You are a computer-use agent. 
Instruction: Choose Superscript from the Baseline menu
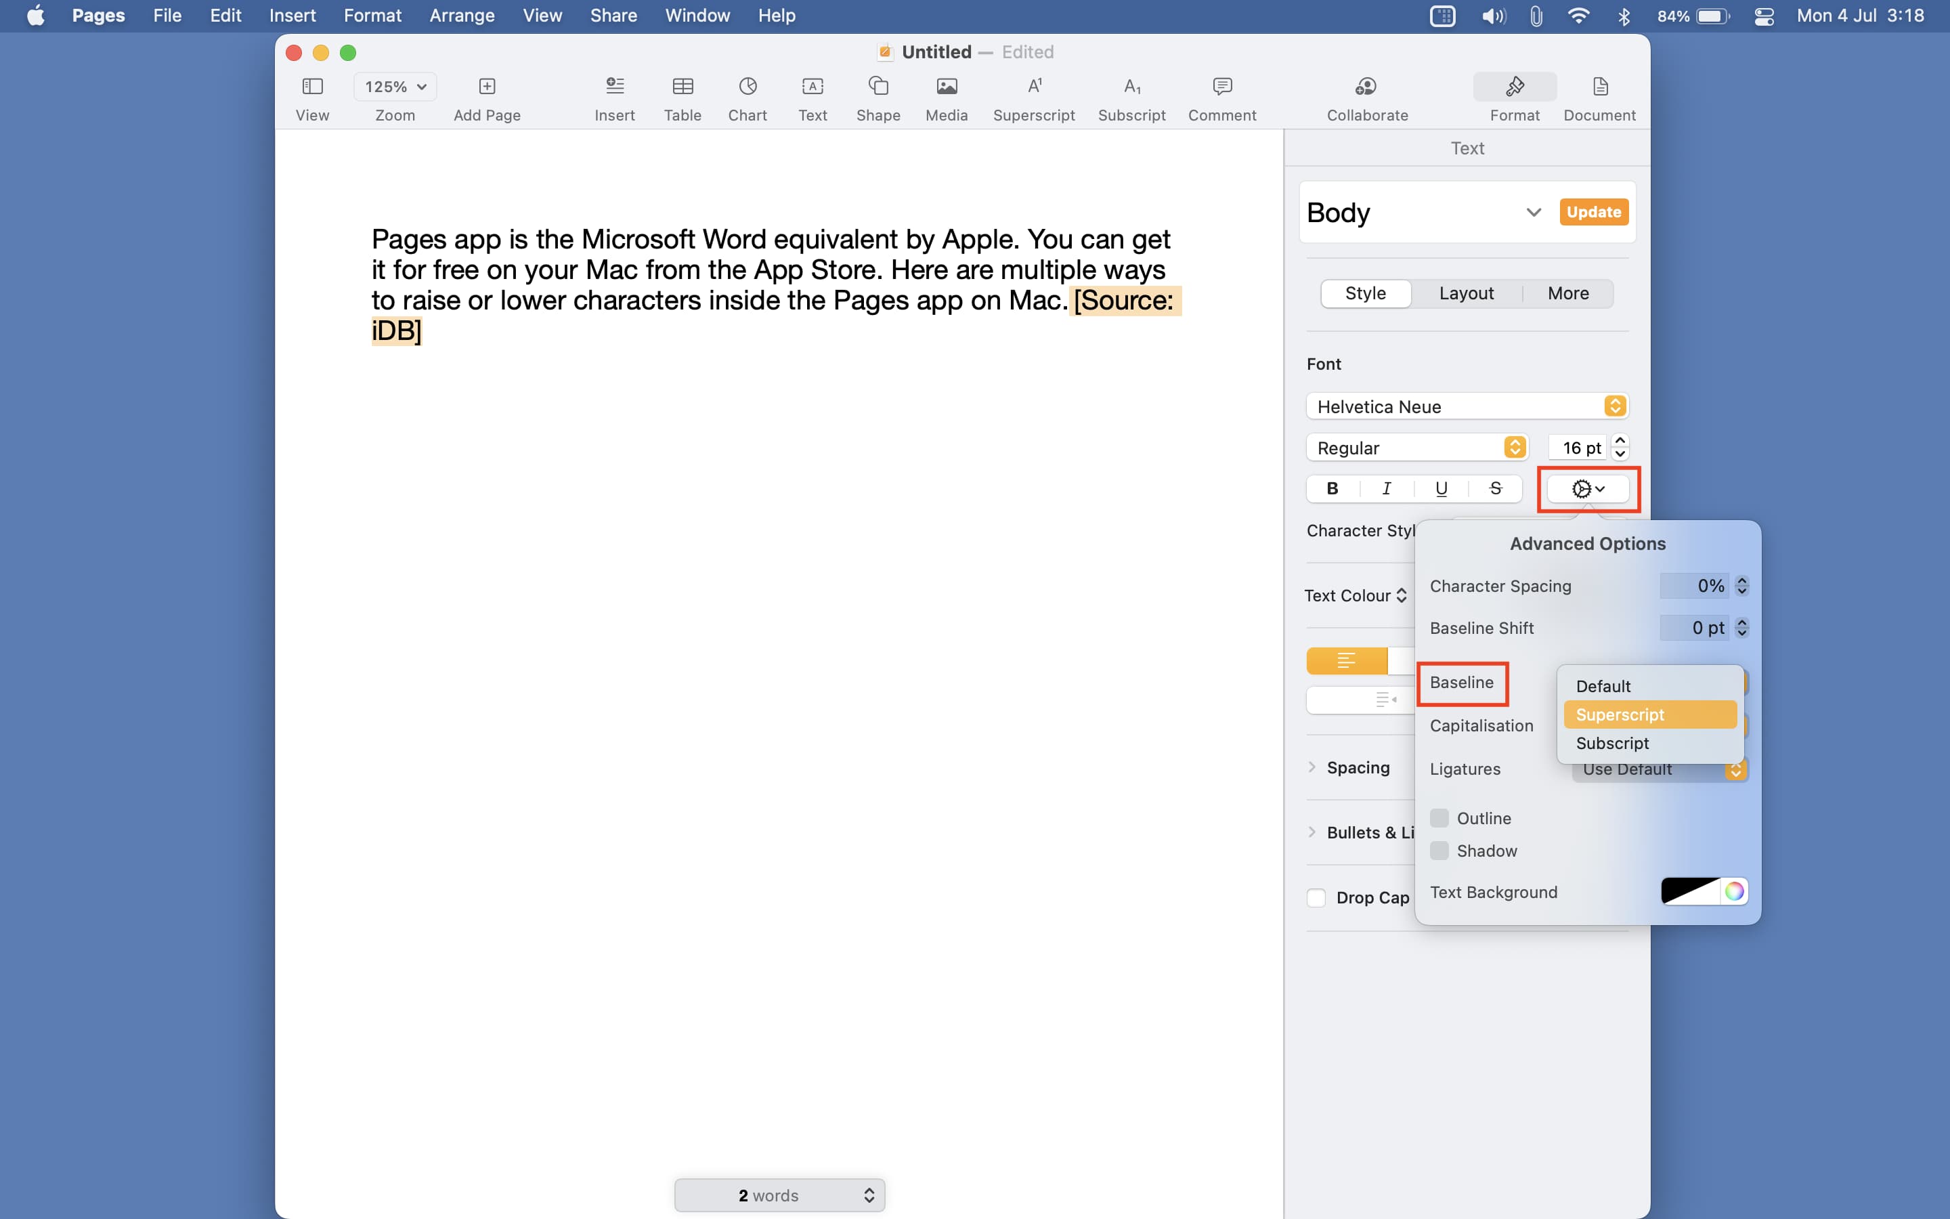[x=1649, y=714]
